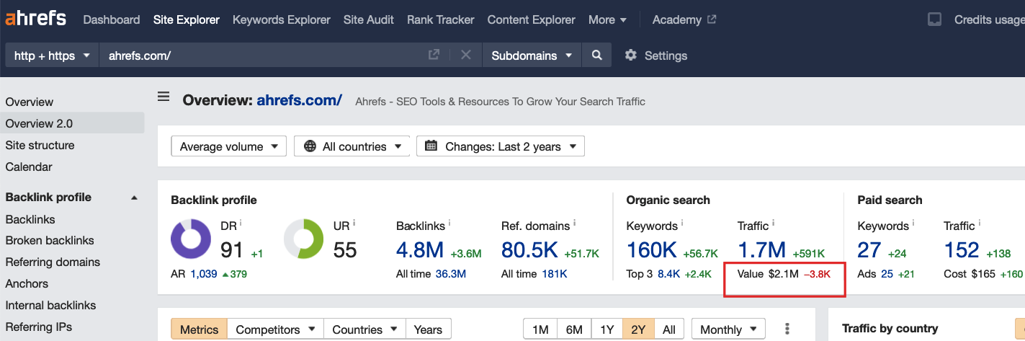
Task: Open the Ads 25 link
Action: [887, 274]
